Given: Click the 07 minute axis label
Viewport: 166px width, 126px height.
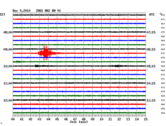Looking at the screenshot, I should [x=75, y=119].
